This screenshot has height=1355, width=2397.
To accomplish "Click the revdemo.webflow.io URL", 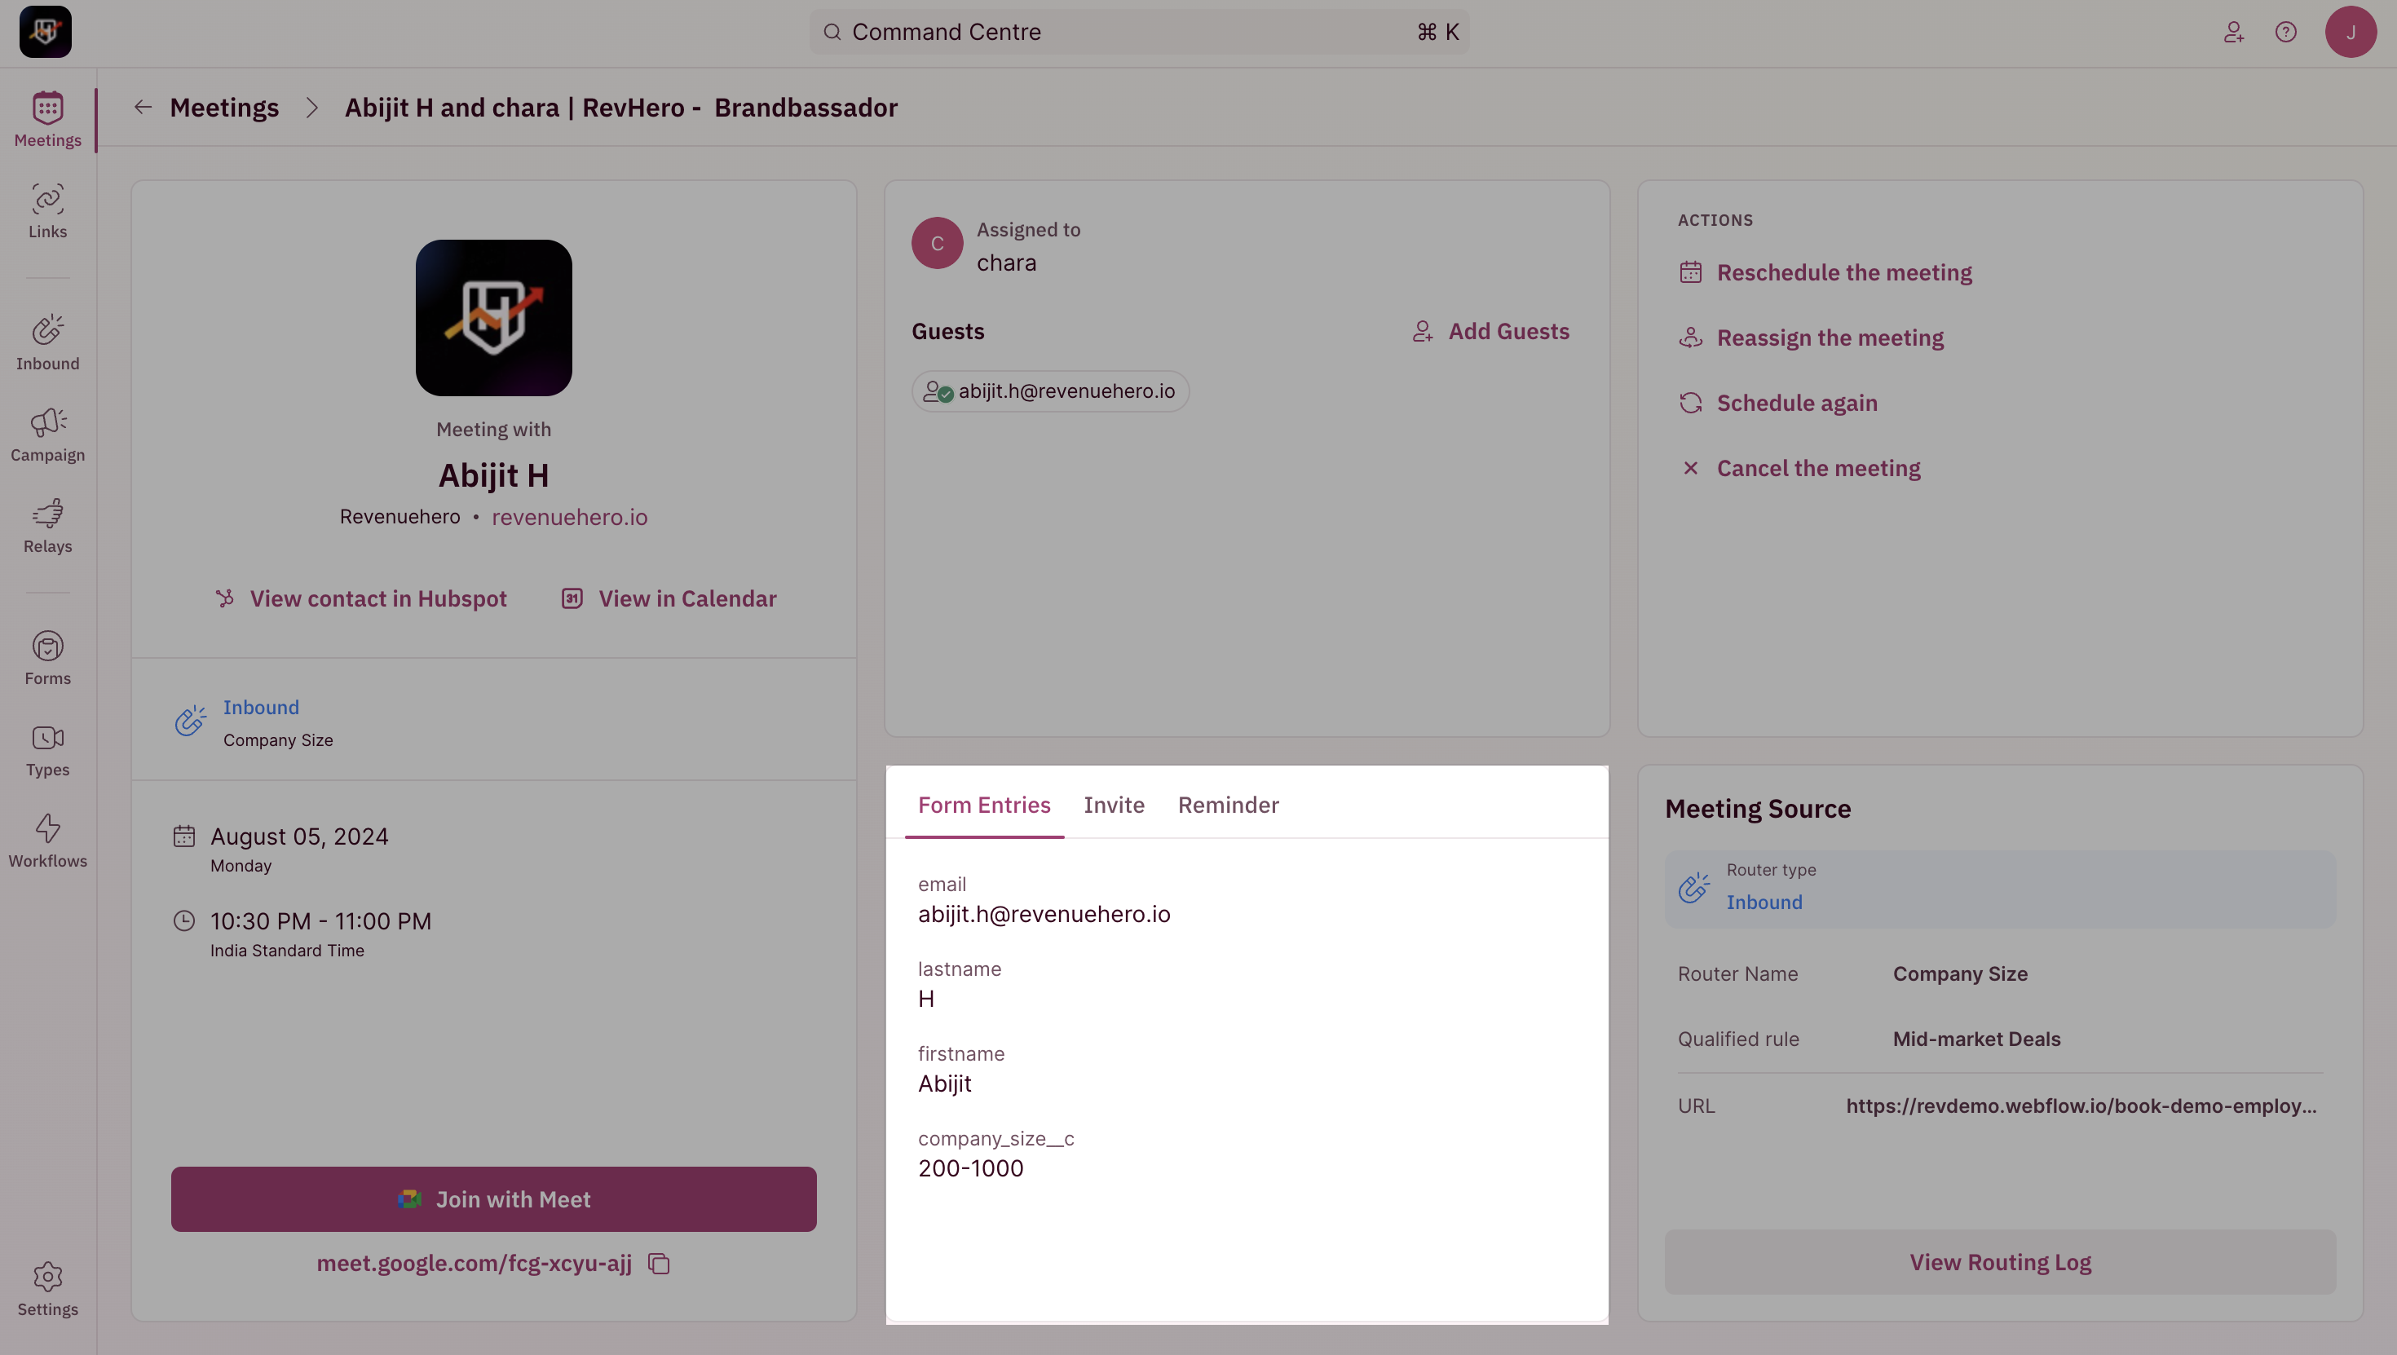I will 2081,1106.
